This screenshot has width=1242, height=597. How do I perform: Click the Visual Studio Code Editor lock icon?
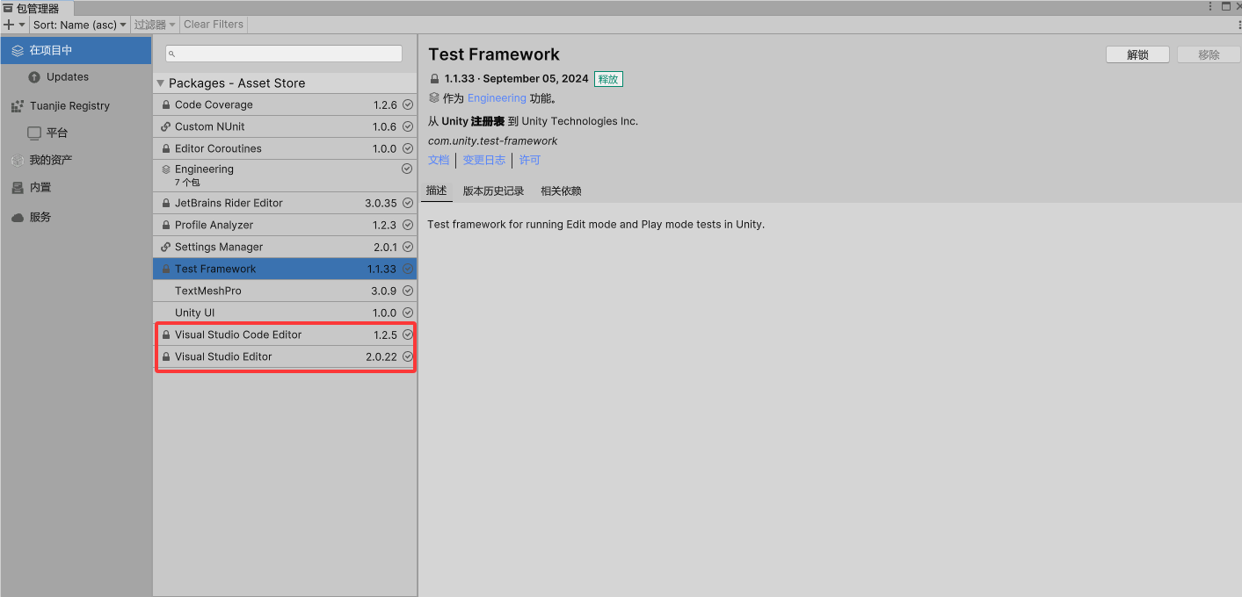(x=166, y=334)
